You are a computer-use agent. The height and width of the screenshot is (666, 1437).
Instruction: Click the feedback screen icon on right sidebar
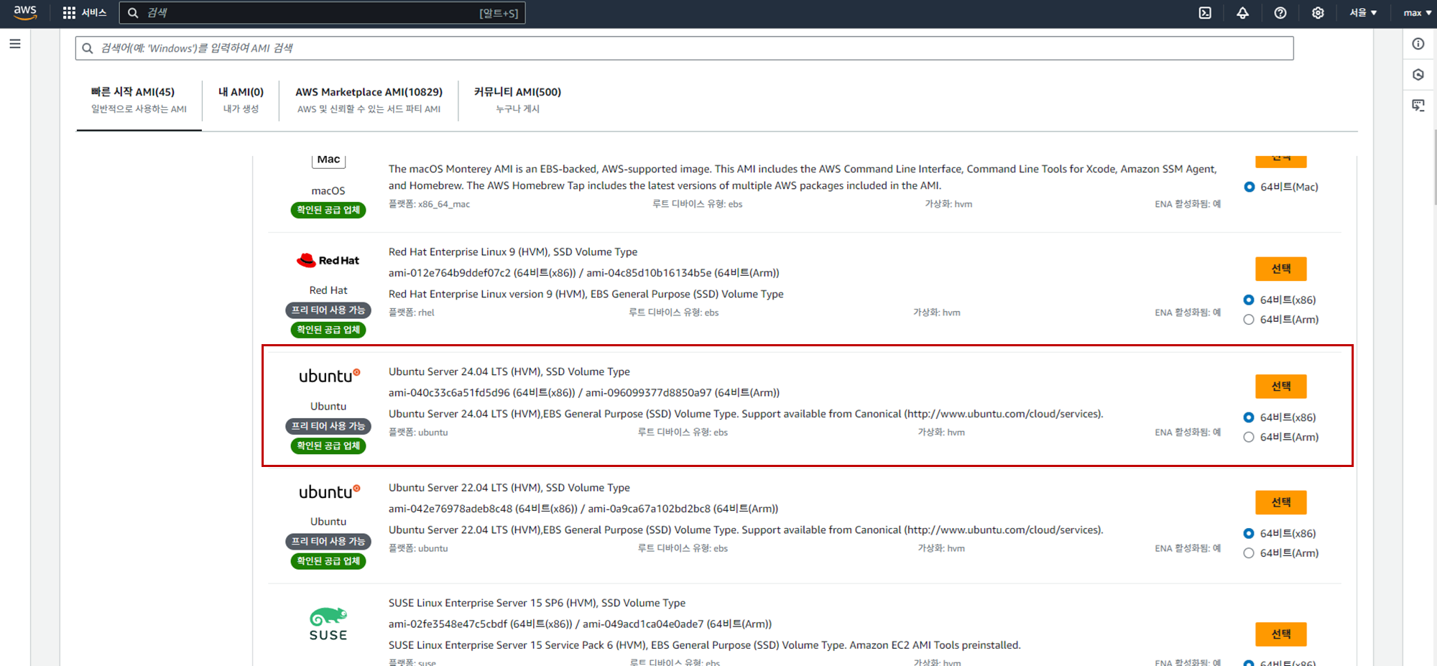click(1418, 105)
